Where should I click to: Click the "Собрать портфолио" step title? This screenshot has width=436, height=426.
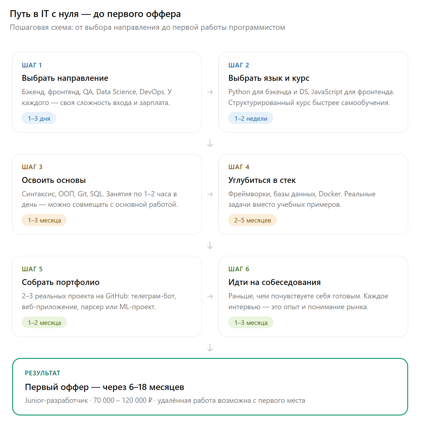(61, 282)
